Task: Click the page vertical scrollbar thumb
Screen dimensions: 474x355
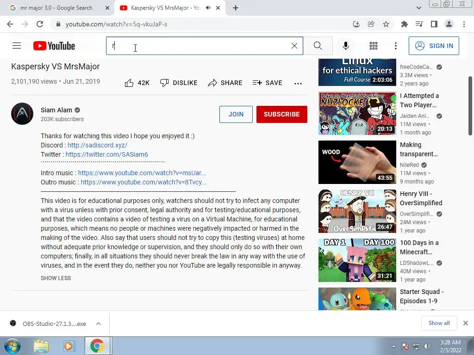Action: pyautogui.click(x=470, y=106)
